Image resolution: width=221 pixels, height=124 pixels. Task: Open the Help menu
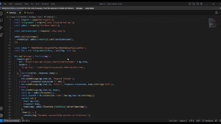(53, 4)
